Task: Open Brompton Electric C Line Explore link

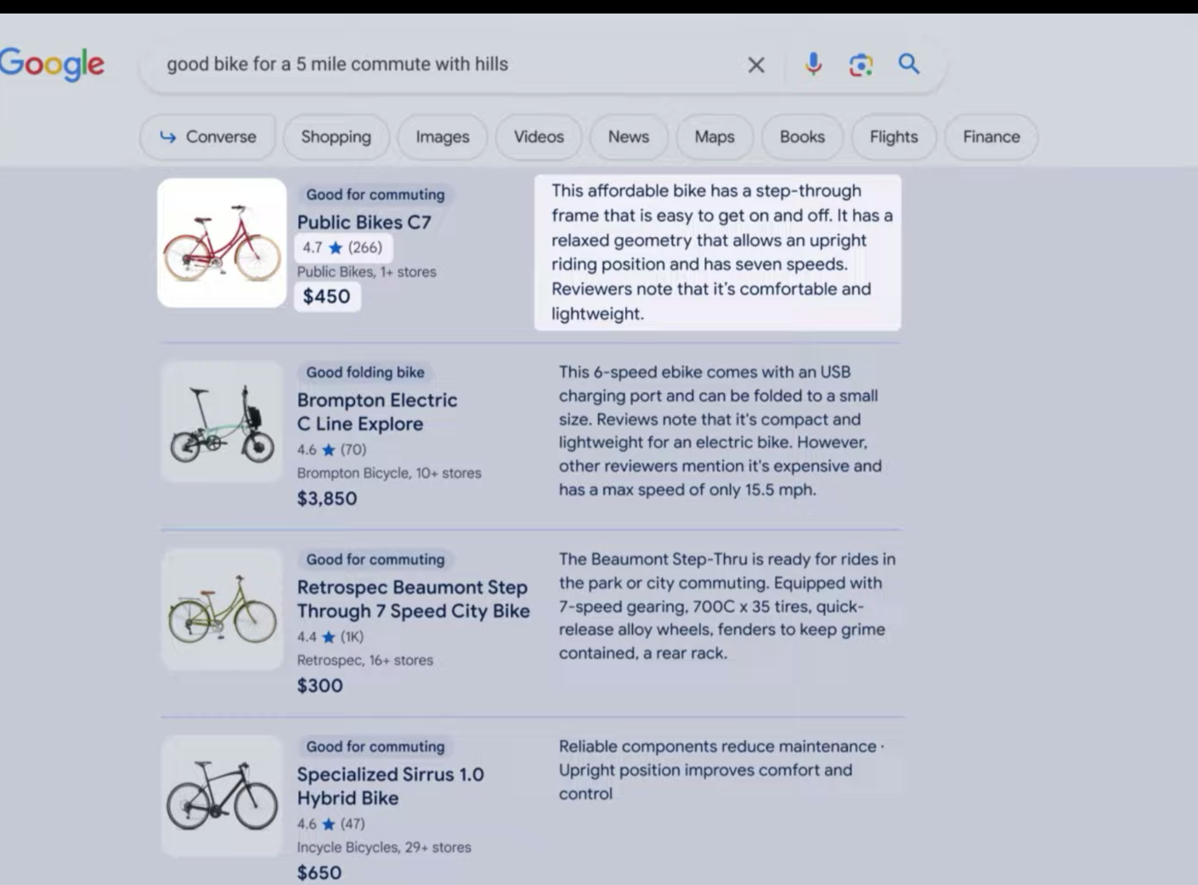Action: (x=376, y=412)
